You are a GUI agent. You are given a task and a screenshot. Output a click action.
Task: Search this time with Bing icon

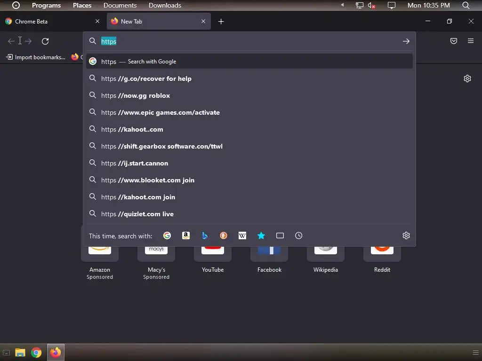[205, 235]
